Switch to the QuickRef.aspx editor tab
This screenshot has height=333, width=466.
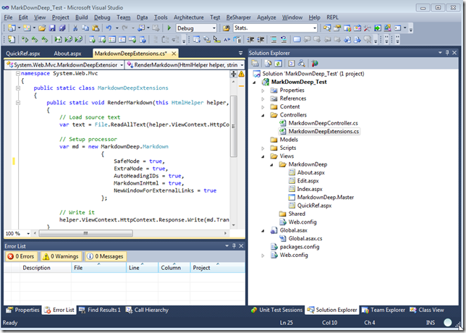click(22, 53)
